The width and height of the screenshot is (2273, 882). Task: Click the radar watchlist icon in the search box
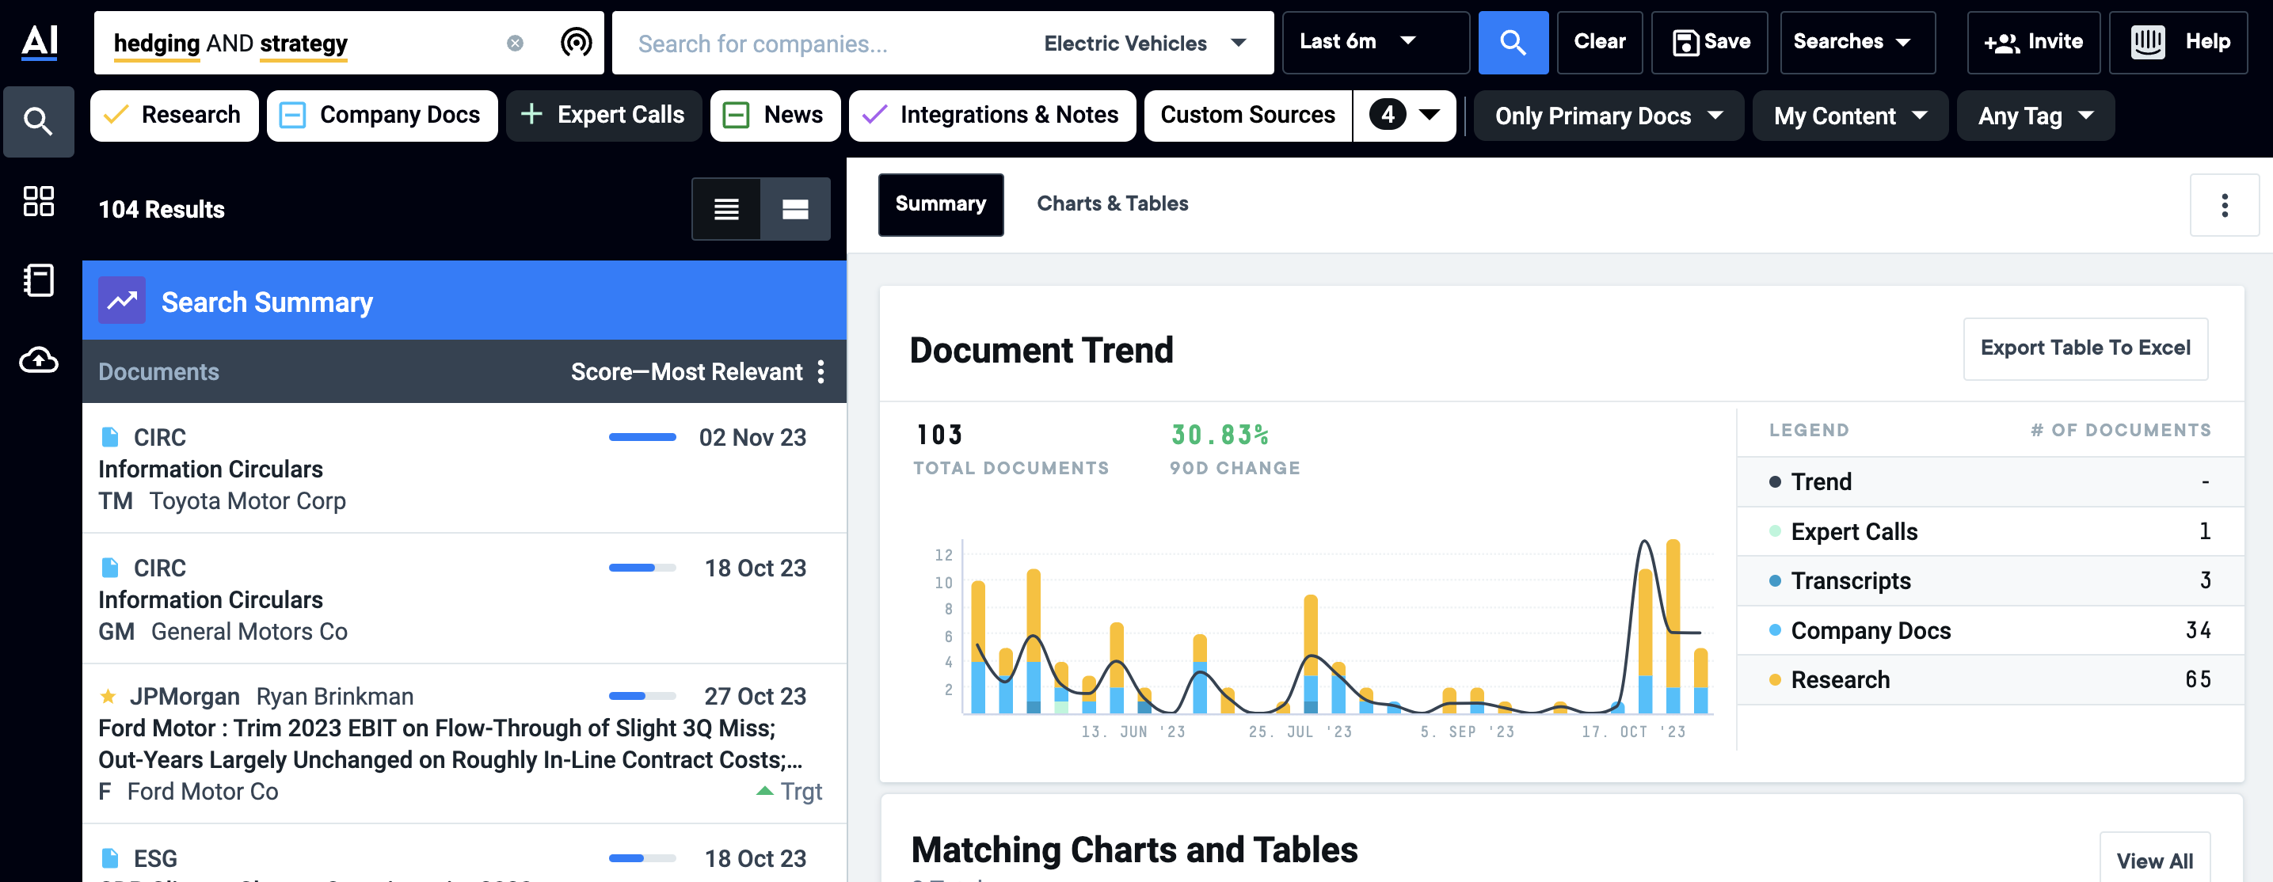pos(577,42)
